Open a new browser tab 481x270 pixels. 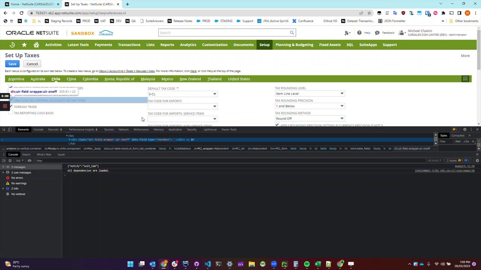[127, 4]
